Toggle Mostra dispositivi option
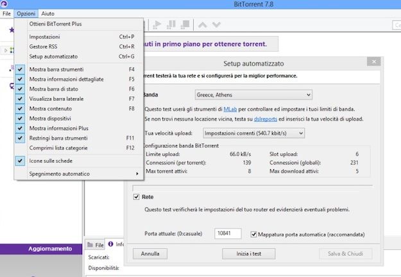401x277 pixels. coord(79,119)
